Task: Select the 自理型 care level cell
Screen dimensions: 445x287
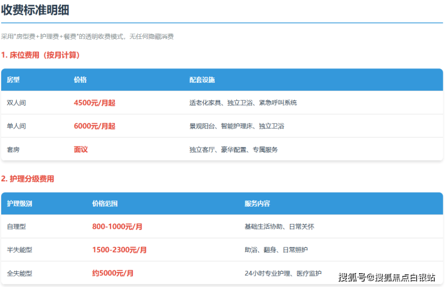Action: pos(16,227)
